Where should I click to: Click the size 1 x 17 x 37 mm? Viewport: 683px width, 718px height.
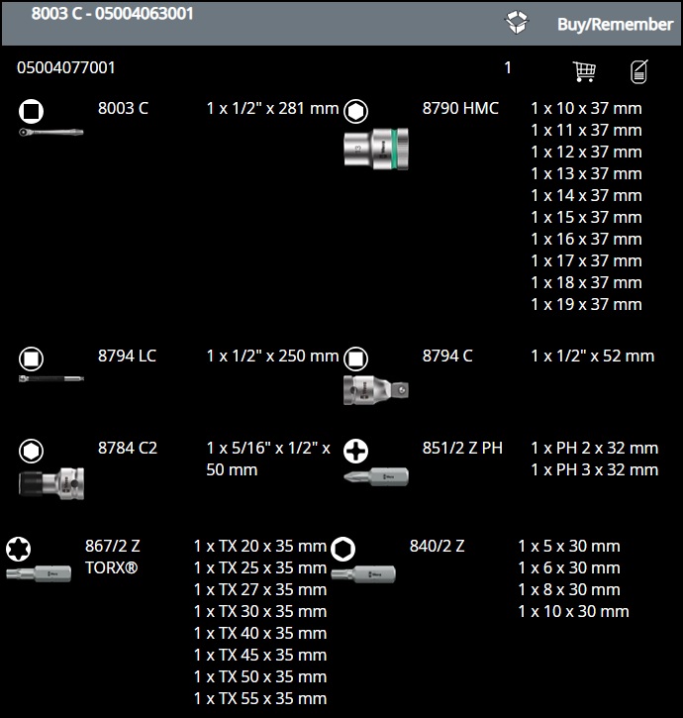coord(586,261)
